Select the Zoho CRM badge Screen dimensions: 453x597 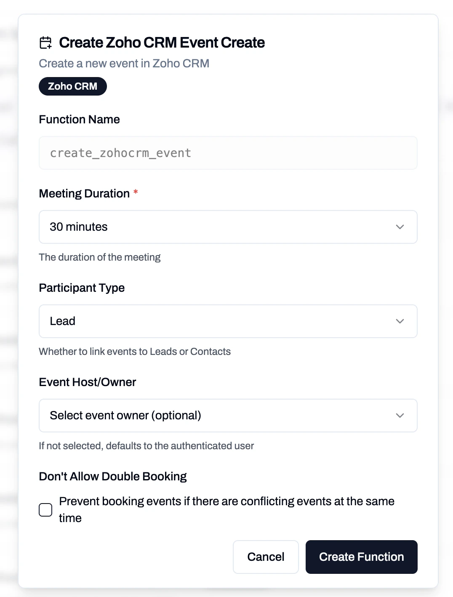click(72, 86)
